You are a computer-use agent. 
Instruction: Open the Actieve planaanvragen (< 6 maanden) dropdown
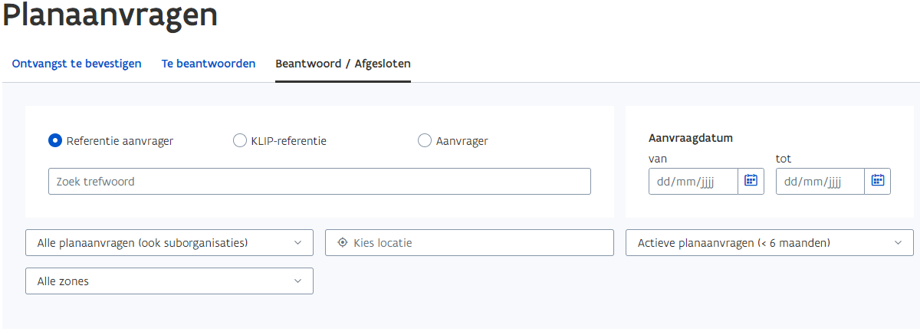tap(770, 243)
